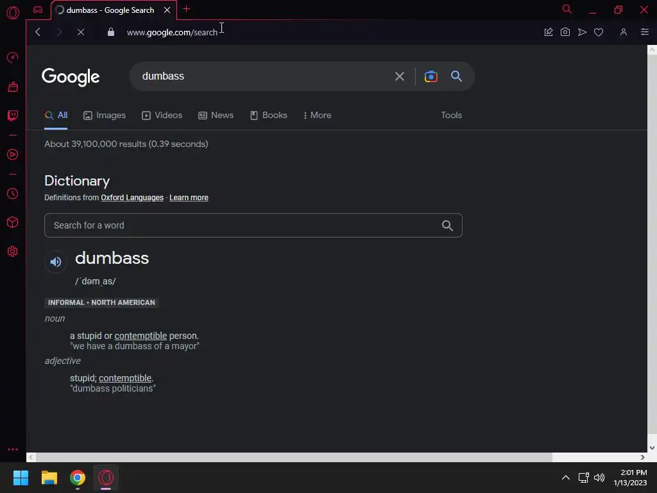
Task: Submit search with the blue magnifier
Action: click(456, 76)
